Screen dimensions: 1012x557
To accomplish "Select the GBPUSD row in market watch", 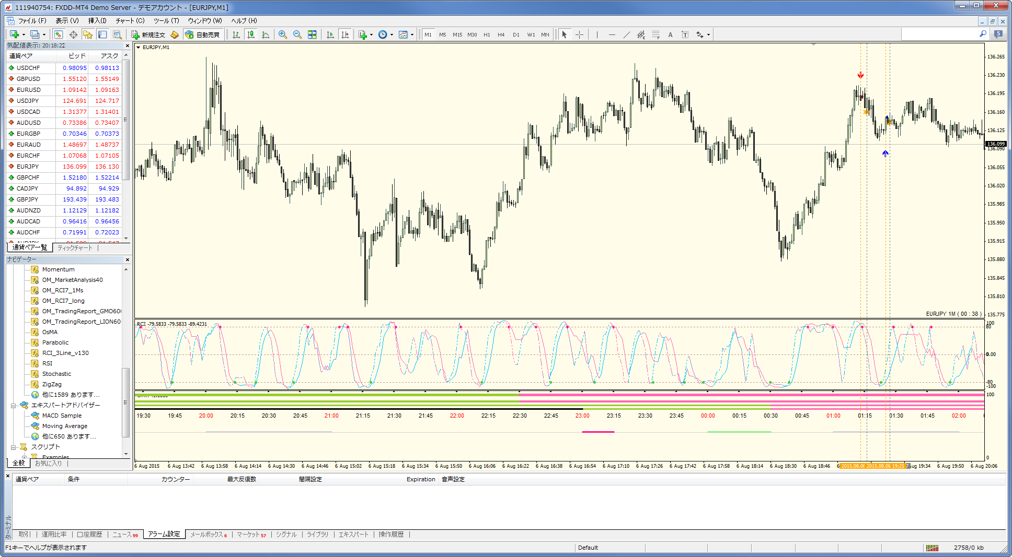I will [x=64, y=79].
